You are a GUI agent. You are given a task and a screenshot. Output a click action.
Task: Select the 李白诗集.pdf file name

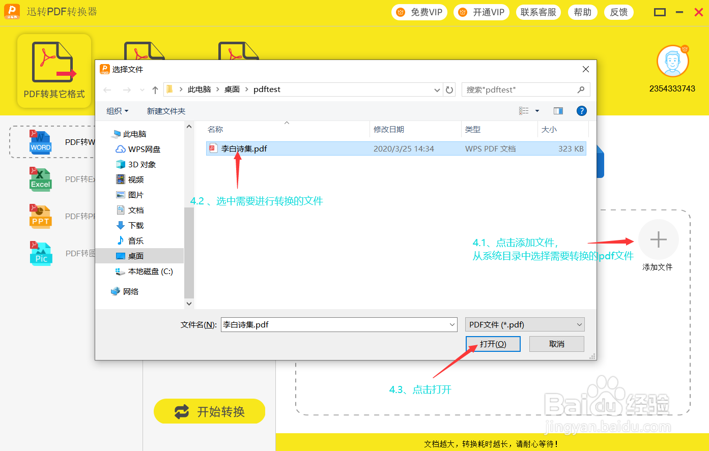click(244, 148)
